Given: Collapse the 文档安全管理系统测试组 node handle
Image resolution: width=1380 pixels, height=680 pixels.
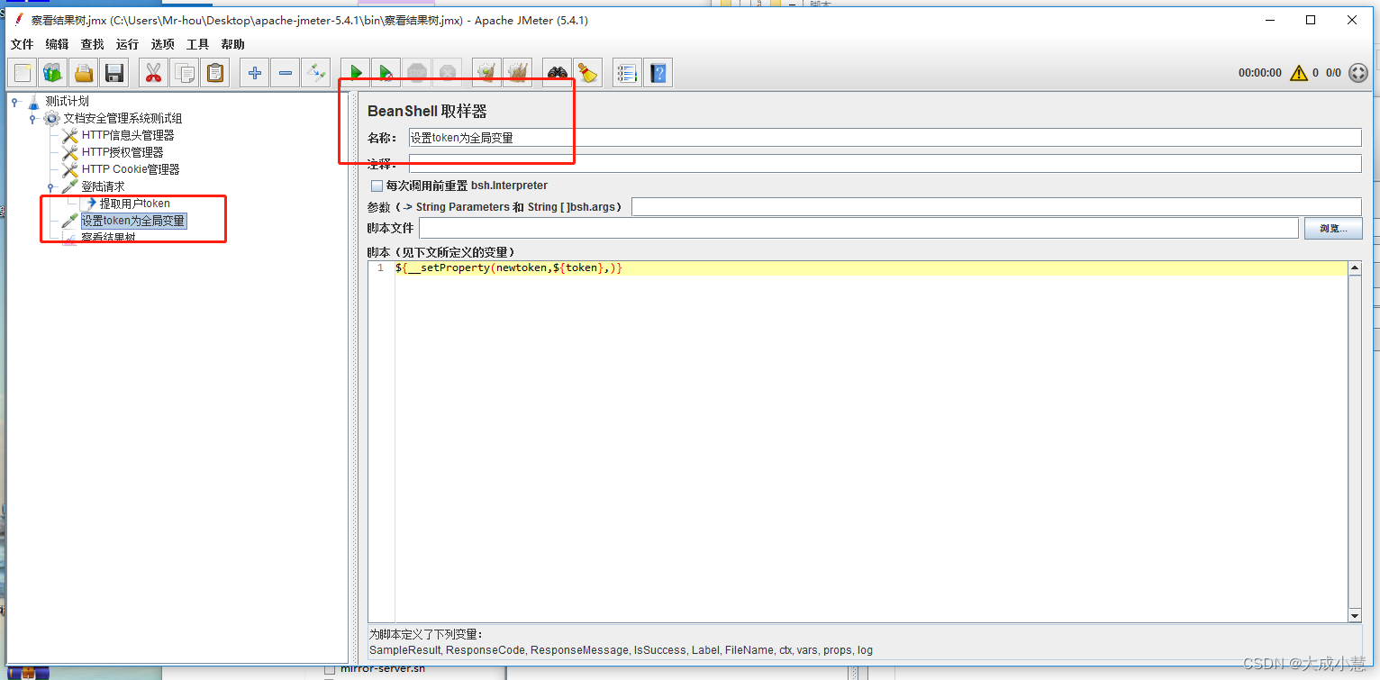Looking at the screenshot, I should pyautogui.click(x=32, y=119).
